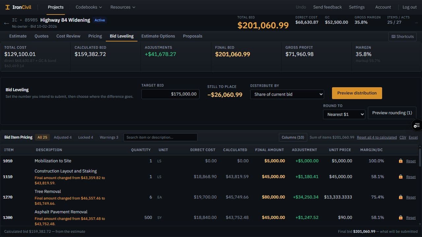Toggle the lock icon on Construction Layout row
This screenshot has height=237, width=422.
(401, 177)
